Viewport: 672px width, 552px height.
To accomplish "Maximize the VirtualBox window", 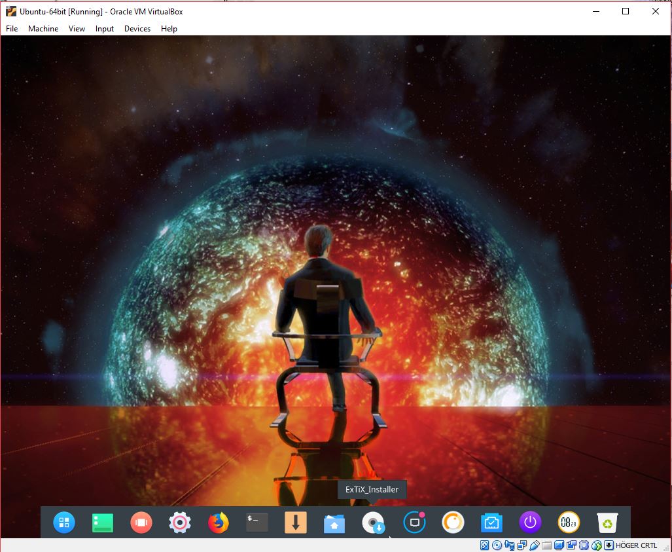I will [x=626, y=12].
